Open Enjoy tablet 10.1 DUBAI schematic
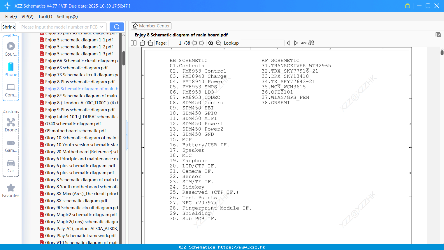This screenshot has height=250, width=444. coord(79,117)
